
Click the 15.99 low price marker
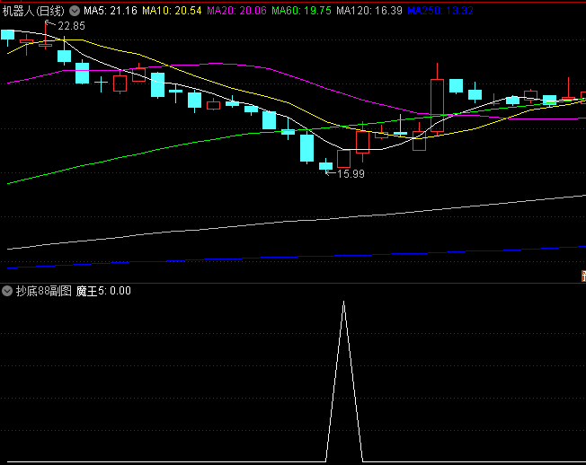[x=351, y=174]
